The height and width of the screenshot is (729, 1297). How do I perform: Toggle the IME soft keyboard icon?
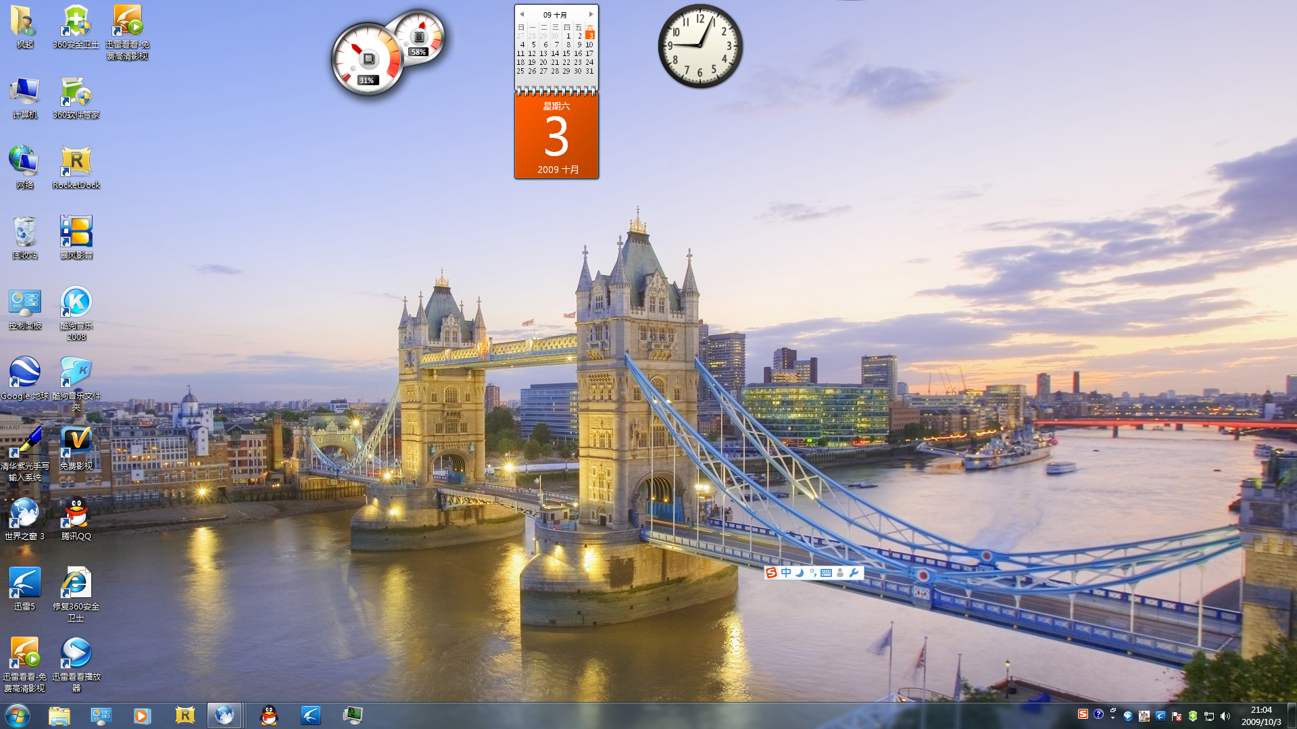pos(826,573)
